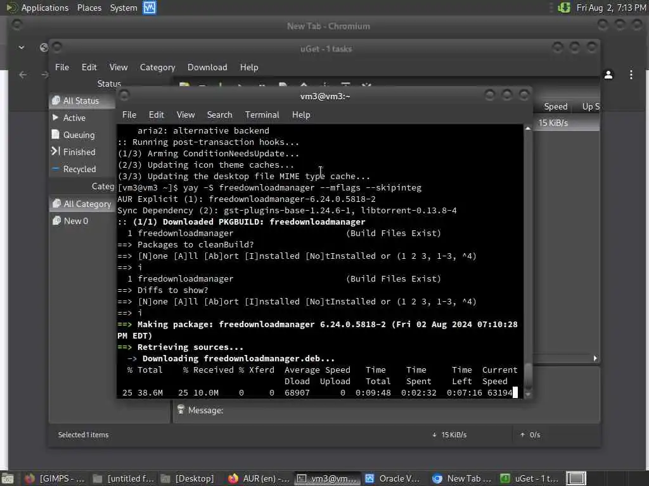Select Recycled status in uGet sidebar
This screenshot has height=486, width=649.
coord(82,169)
